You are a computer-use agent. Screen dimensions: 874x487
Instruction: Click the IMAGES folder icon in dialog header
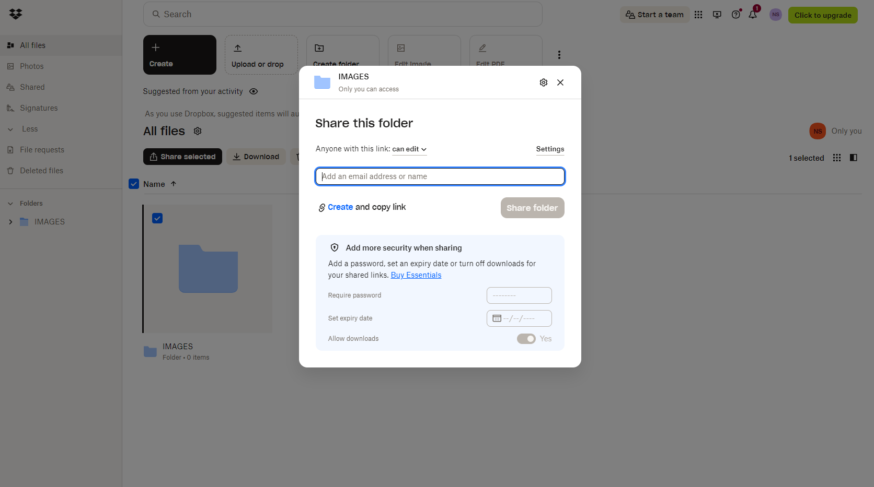[x=322, y=82]
